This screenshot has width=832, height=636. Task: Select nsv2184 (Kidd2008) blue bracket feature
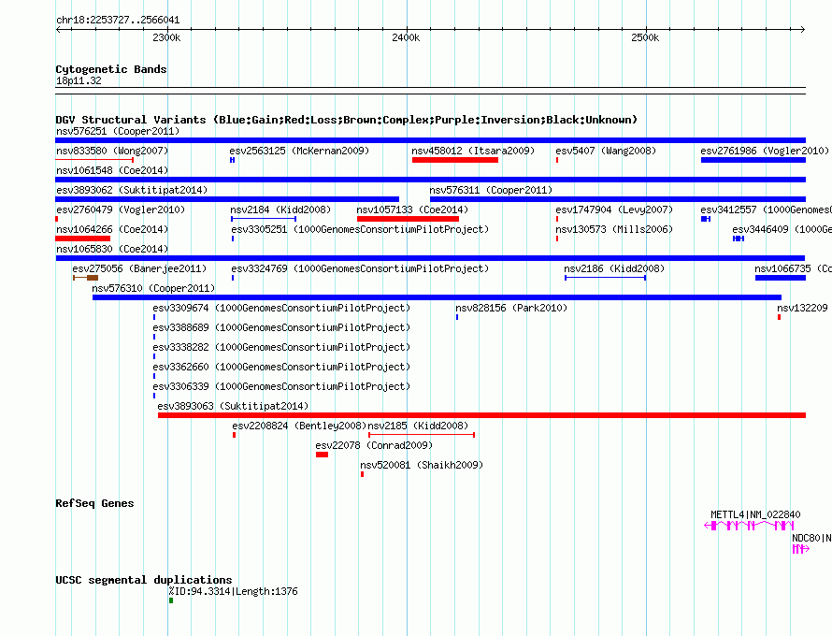(x=264, y=219)
